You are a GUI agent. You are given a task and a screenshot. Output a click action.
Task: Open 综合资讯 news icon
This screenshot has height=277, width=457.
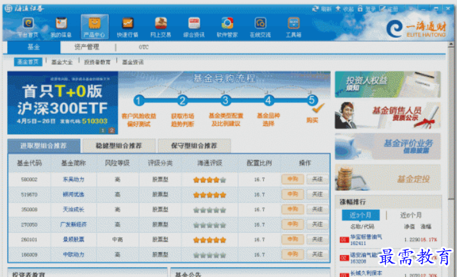pos(194,27)
